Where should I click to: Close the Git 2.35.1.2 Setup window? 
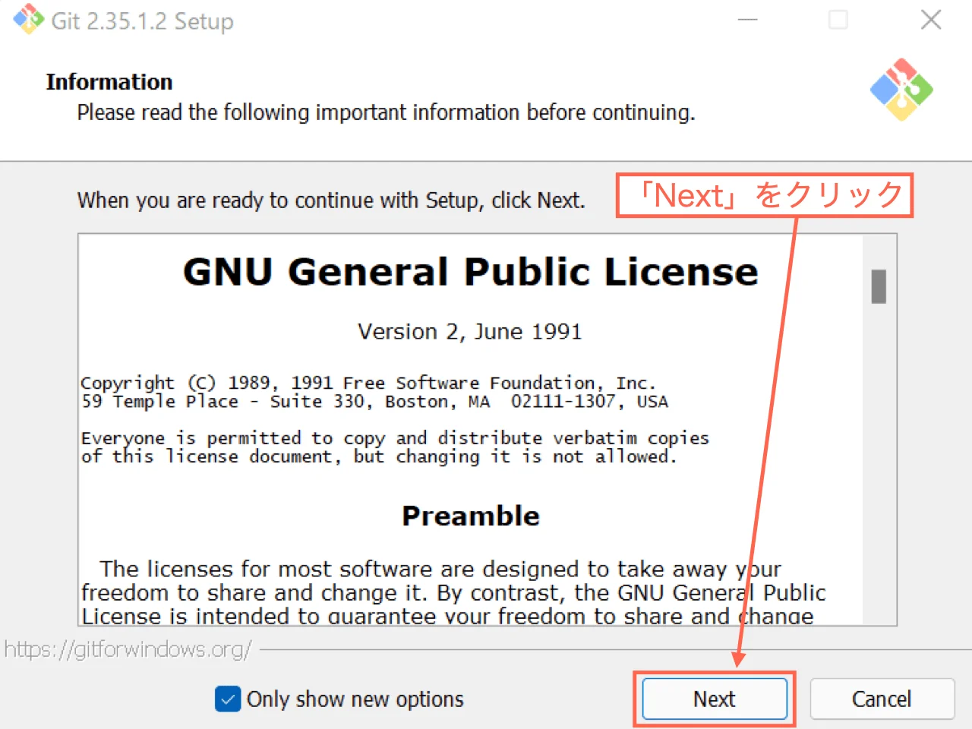[931, 20]
